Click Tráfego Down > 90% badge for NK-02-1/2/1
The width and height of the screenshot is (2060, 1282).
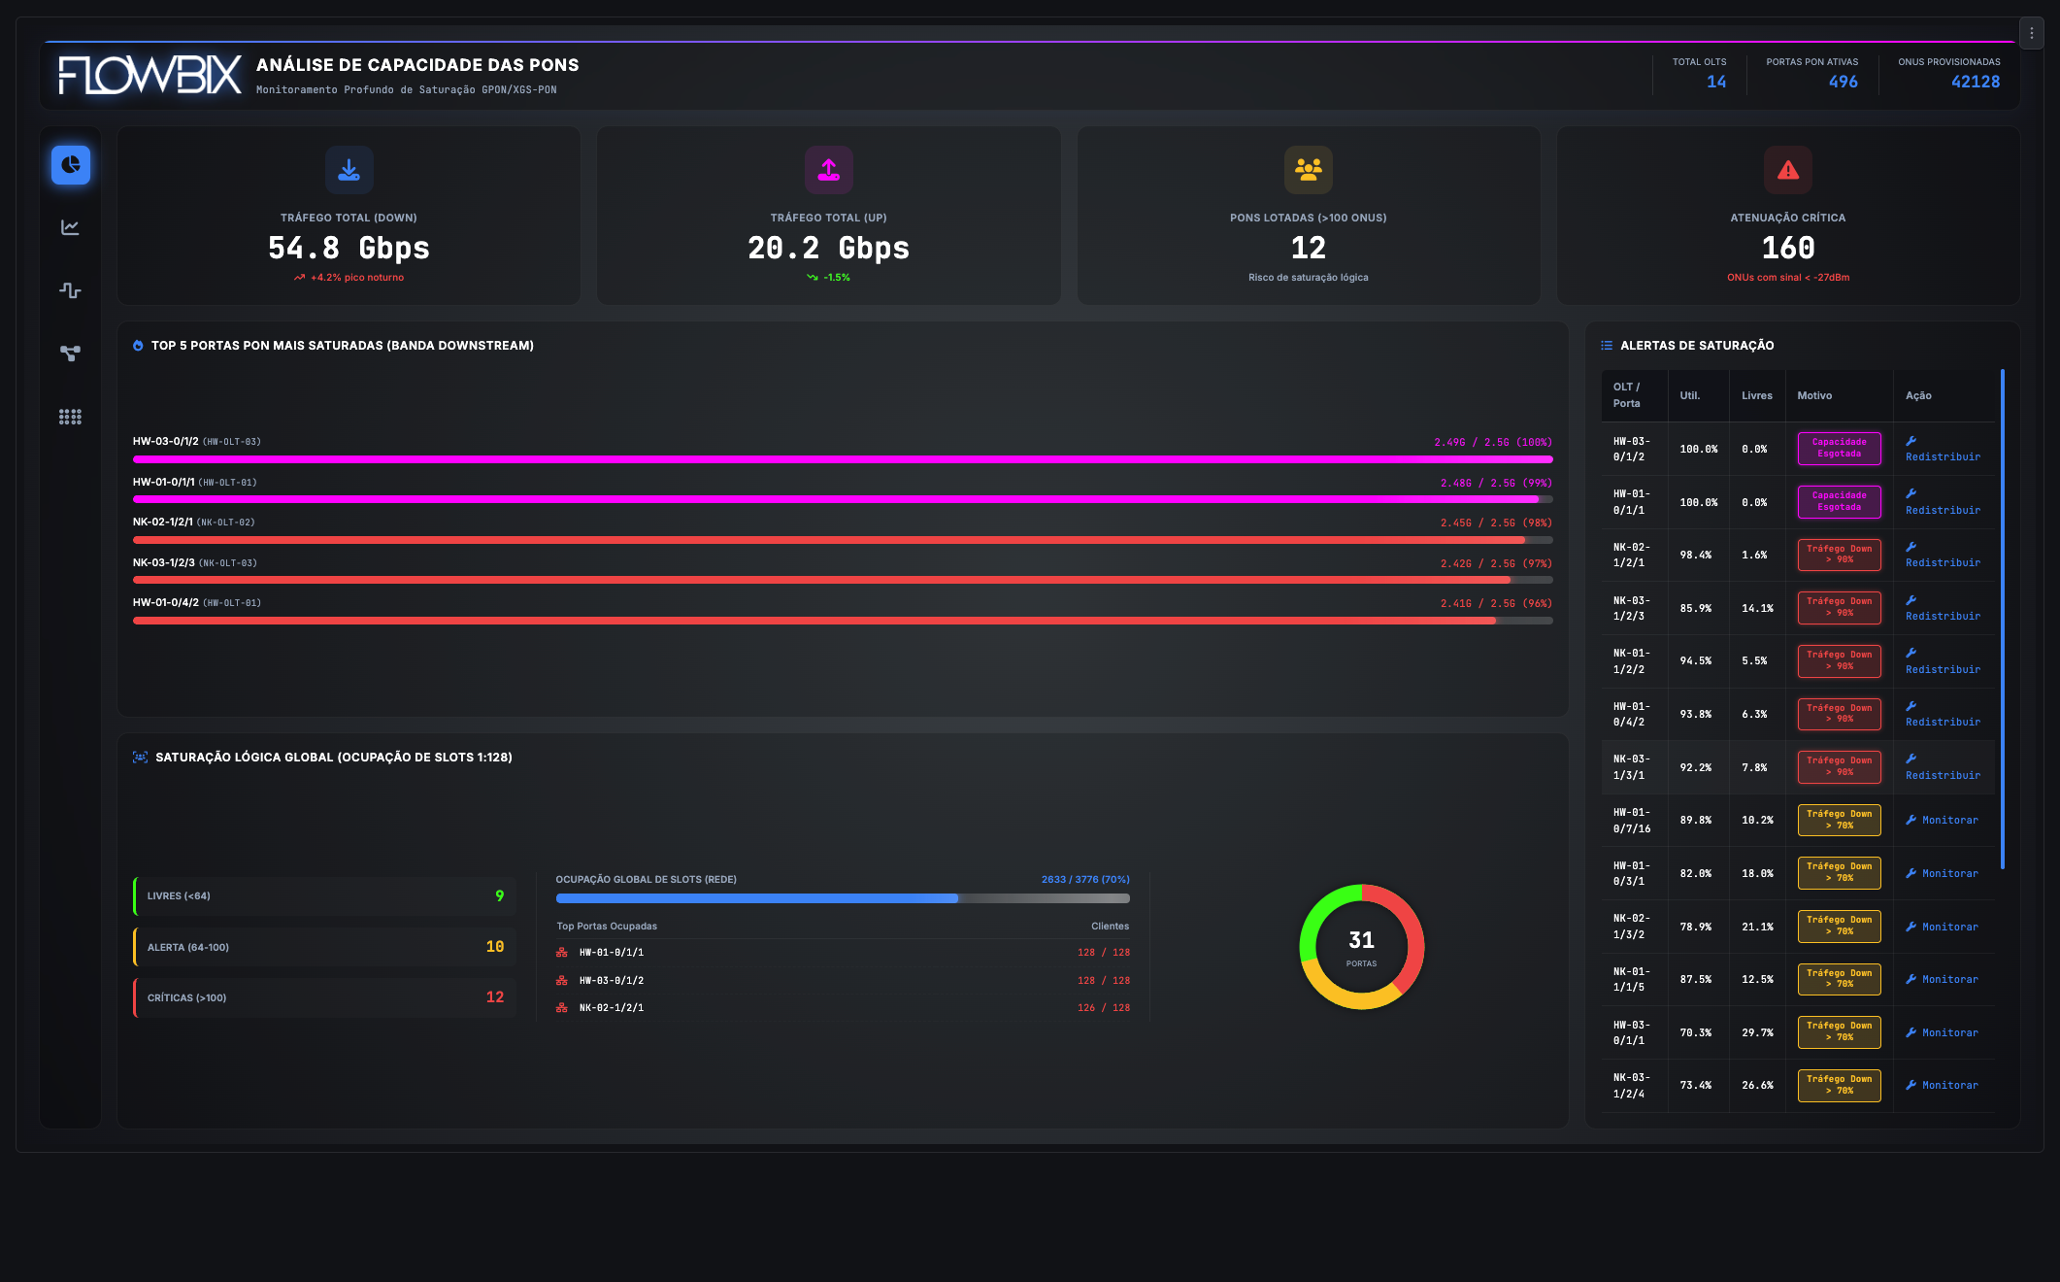click(x=1840, y=555)
